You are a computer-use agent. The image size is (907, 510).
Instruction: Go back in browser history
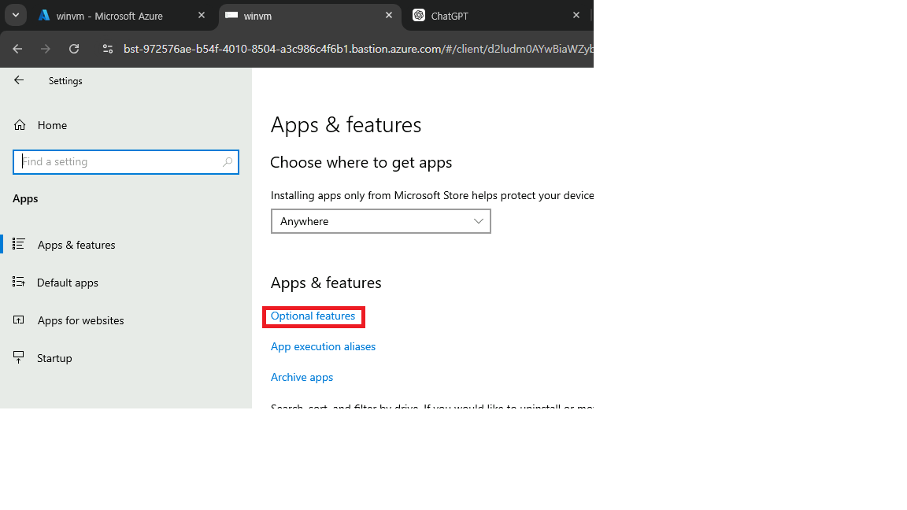pos(17,49)
